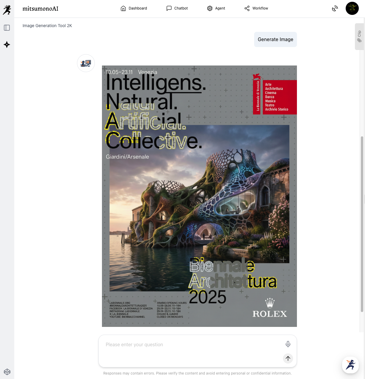This screenshot has width=365, height=379.
Task: Open the cube icon at sidebar bottom
Action: 7,372
